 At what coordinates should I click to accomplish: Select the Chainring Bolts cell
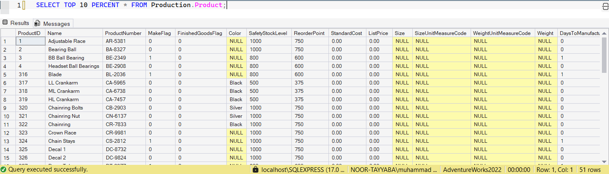coord(74,108)
